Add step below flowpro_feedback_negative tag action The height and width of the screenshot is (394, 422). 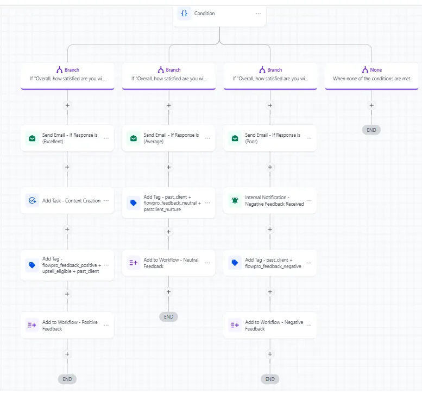270,292
